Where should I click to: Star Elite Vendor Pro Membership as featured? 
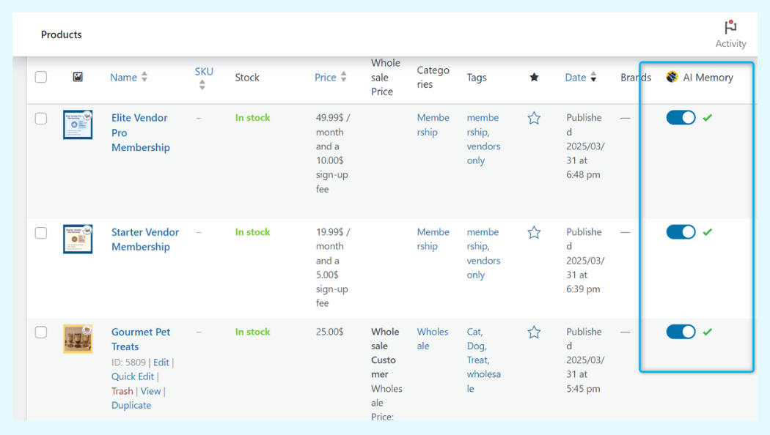coord(534,118)
